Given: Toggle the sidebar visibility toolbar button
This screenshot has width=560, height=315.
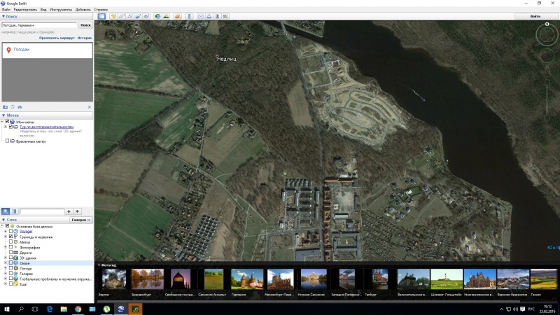Looking at the screenshot, I should 101,15.
